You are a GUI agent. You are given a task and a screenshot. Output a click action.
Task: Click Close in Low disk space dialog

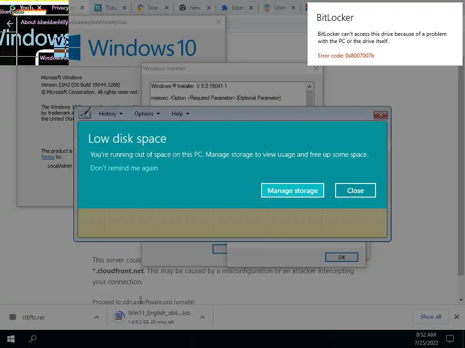point(355,190)
